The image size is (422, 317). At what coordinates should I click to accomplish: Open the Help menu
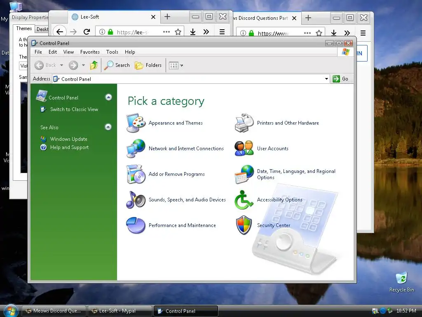130,52
